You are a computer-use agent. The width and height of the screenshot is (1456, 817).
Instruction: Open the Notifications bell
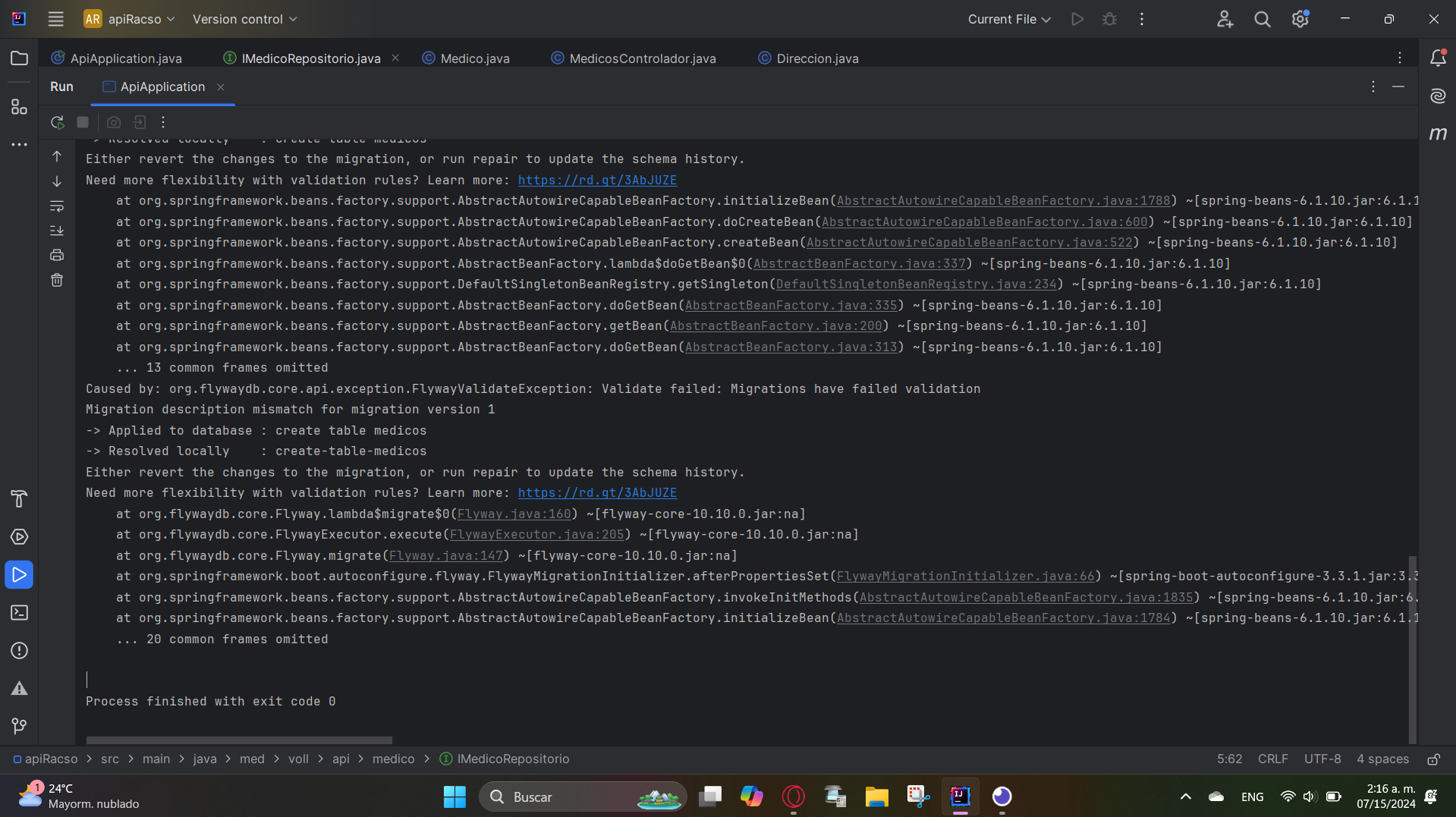(1438, 58)
